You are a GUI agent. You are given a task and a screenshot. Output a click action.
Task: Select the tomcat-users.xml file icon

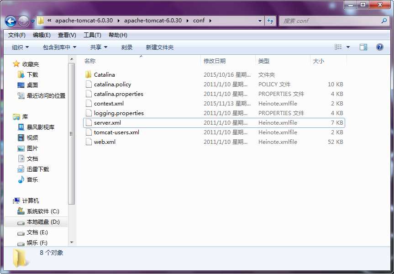(x=89, y=132)
